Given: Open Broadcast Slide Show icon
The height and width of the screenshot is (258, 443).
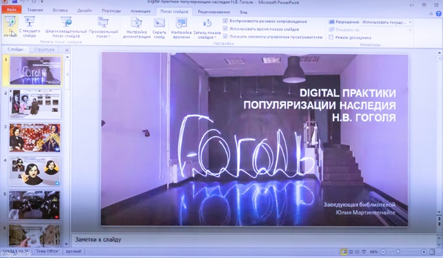Looking at the screenshot, I should (x=66, y=27).
